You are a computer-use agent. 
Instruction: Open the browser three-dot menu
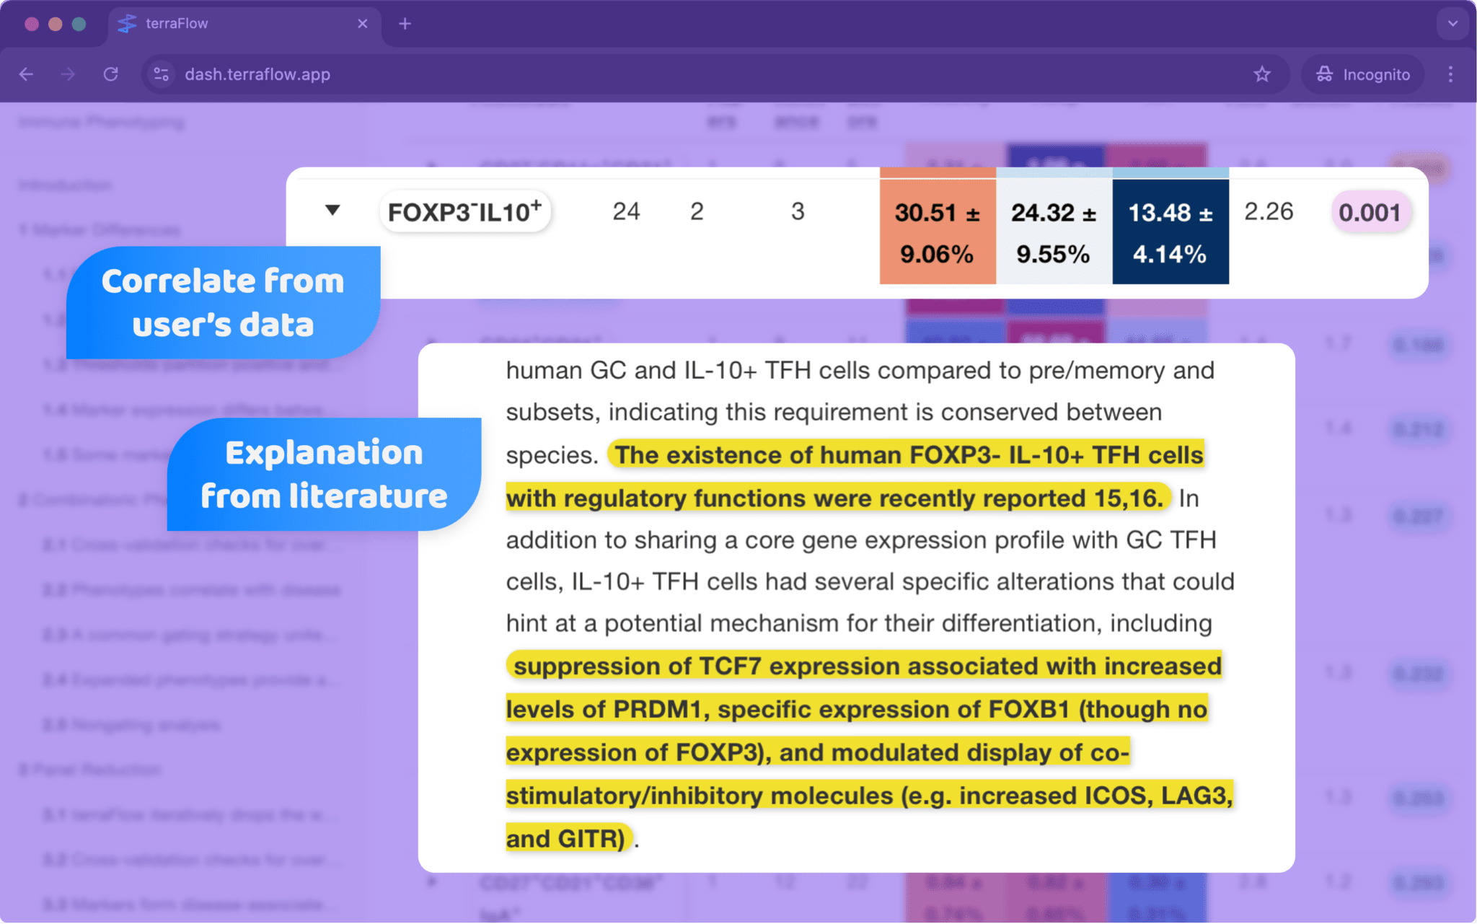tap(1450, 74)
